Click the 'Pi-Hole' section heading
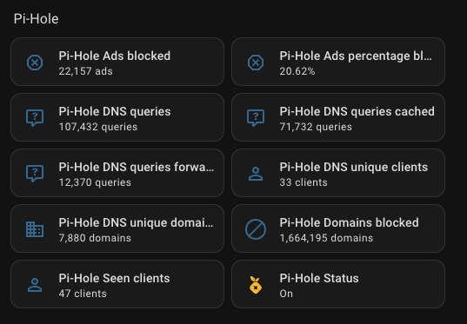Image resolution: width=467 pixels, height=324 pixels. [x=36, y=19]
